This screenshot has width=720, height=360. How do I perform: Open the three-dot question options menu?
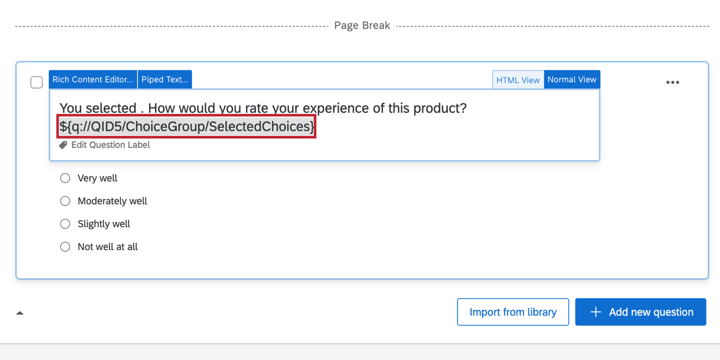click(x=673, y=82)
